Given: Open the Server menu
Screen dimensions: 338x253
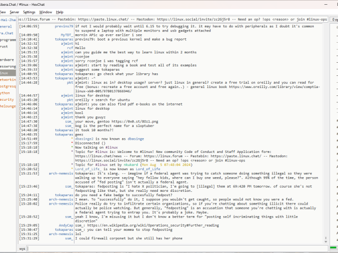Looking at the screenshot, I should (14, 12).
